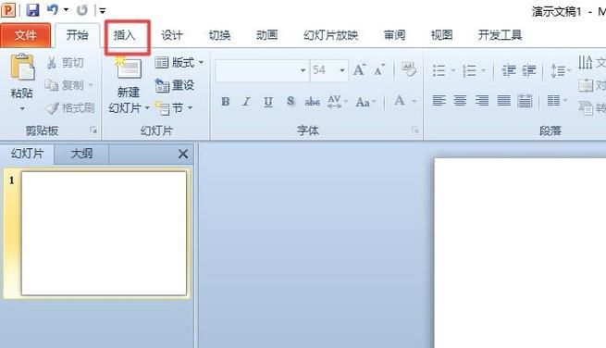
Task: Switch to the 设计 (Design) tab
Action: [x=172, y=35]
